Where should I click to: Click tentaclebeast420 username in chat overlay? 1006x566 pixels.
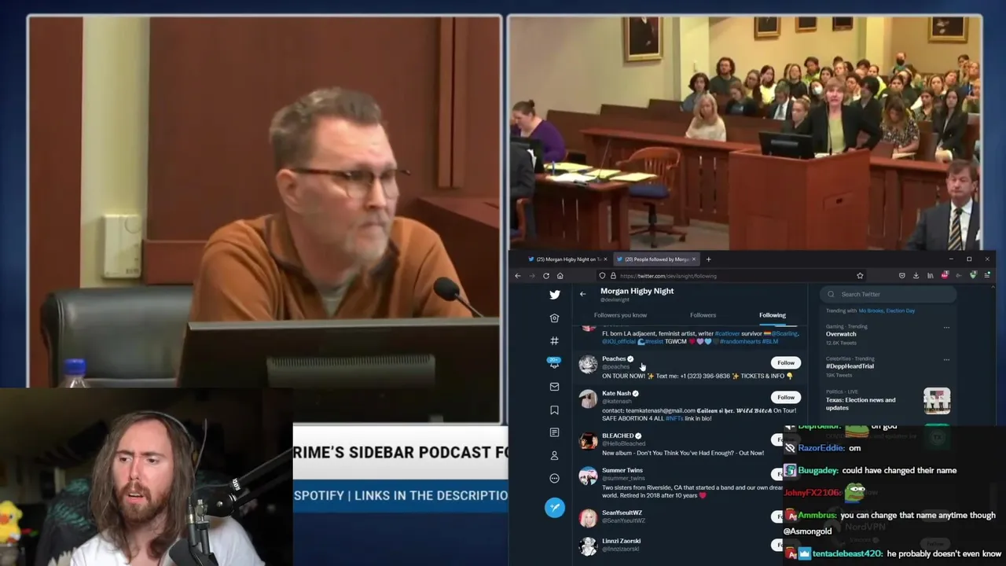pyautogui.click(x=848, y=553)
